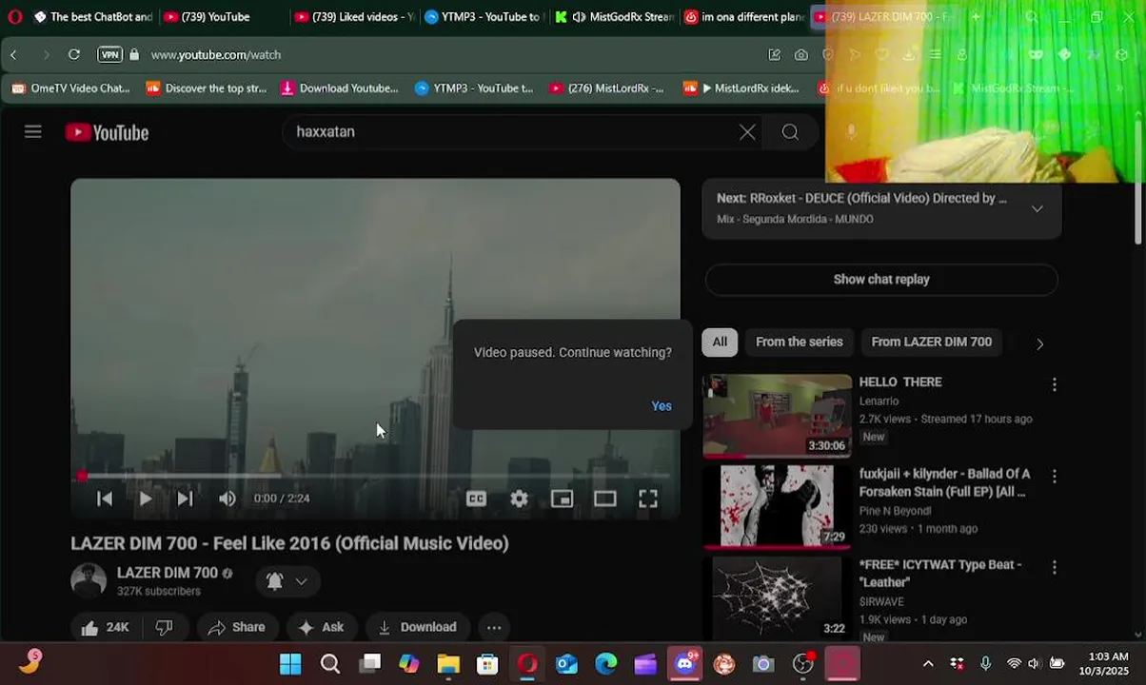1146x685 pixels.
Task: Switch to im ona different plane tab
Action: (744, 17)
